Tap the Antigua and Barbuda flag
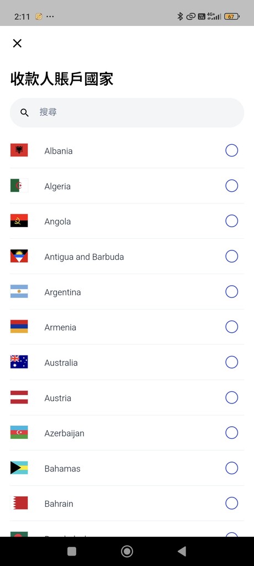 point(19,256)
